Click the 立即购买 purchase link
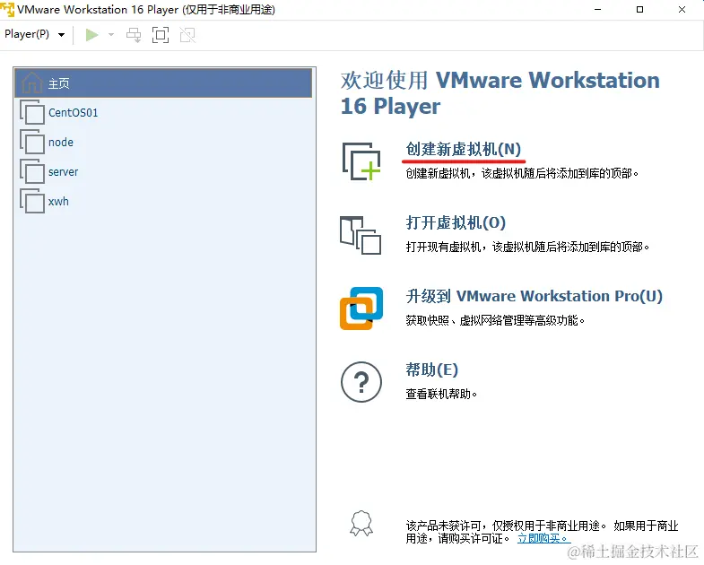704x565 pixels. (x=543, y=538)
